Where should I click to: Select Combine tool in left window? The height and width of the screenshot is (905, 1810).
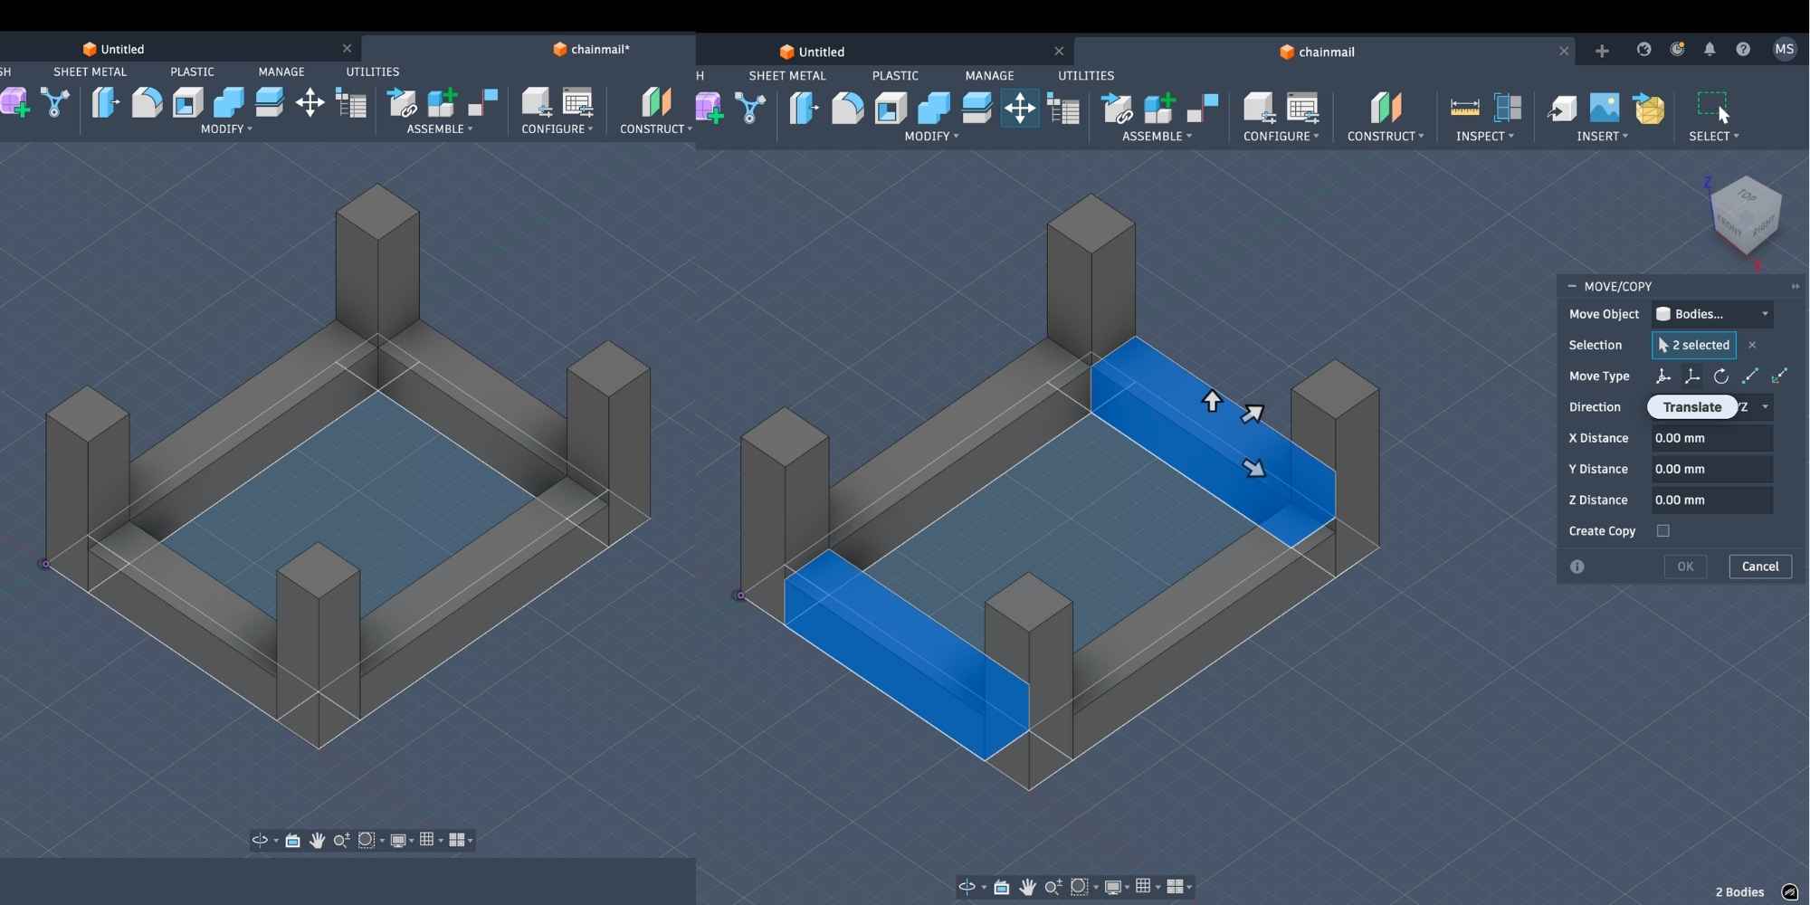(x=228, y=102)
